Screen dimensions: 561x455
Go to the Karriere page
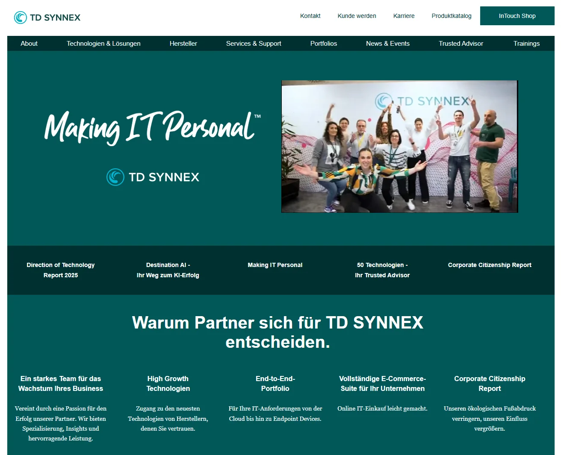[404, 16]
